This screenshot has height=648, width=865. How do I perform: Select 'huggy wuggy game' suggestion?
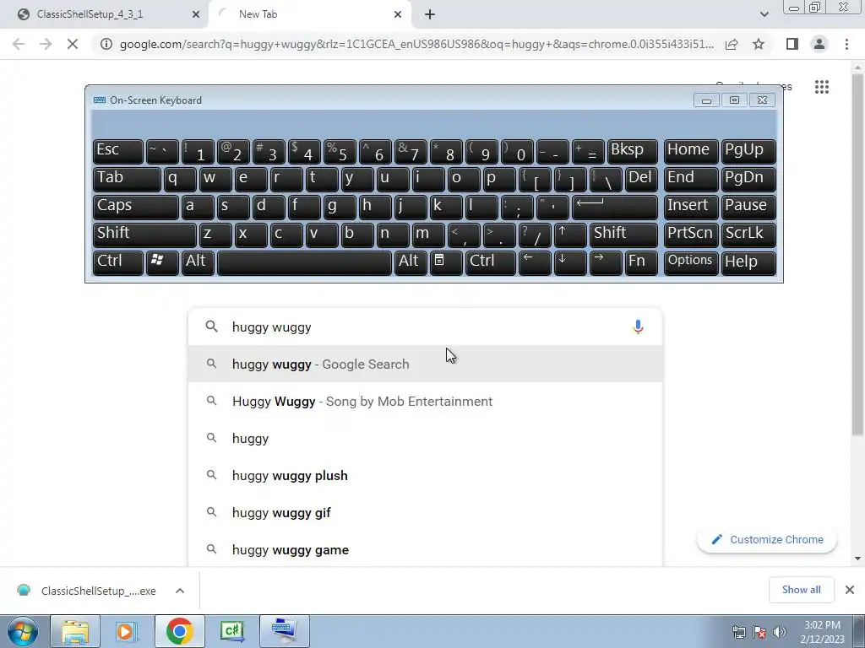[425, 549]
